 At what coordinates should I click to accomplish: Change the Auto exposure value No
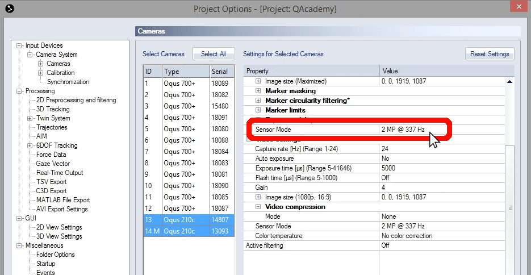tap(442, 159)
